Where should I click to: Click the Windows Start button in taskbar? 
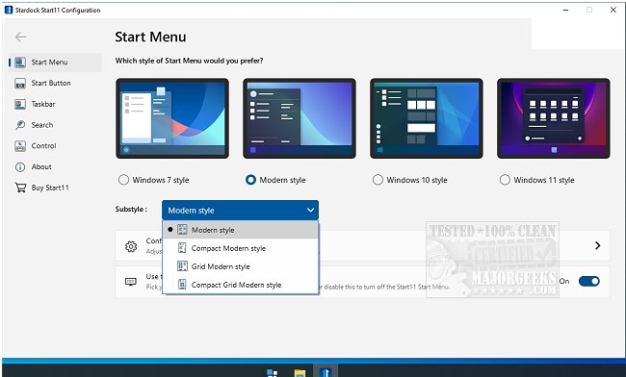click(272, 373)
